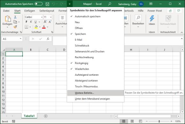Click the SG user account avatar
185x124 pixels.
click(x=141, y=4)
